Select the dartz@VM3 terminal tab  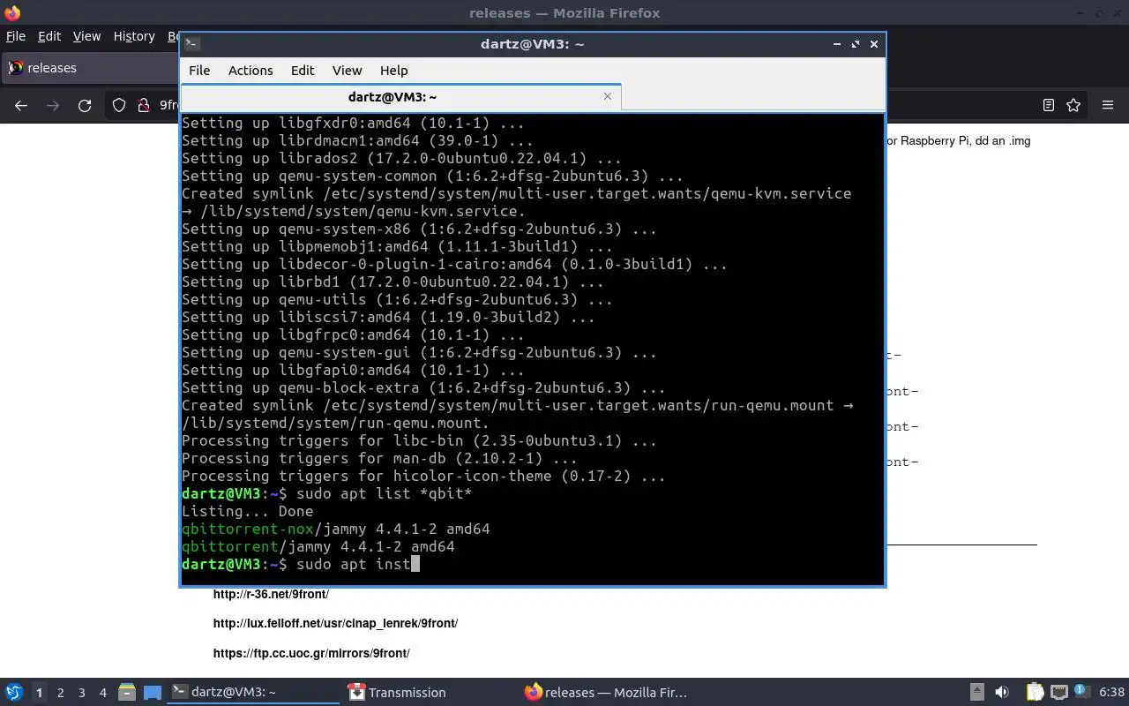coord(401,97)
